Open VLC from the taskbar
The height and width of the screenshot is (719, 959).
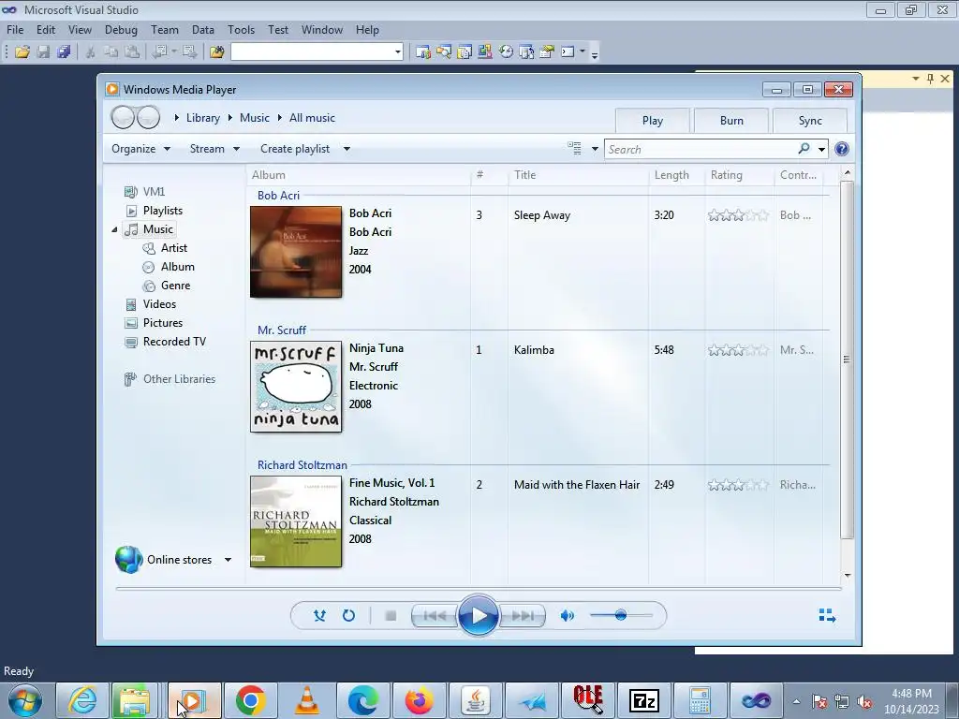click(x=306, y=700)
